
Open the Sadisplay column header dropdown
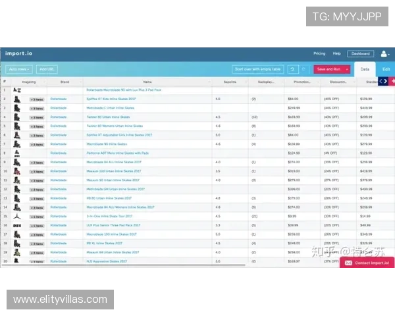(x=281, y=82)
